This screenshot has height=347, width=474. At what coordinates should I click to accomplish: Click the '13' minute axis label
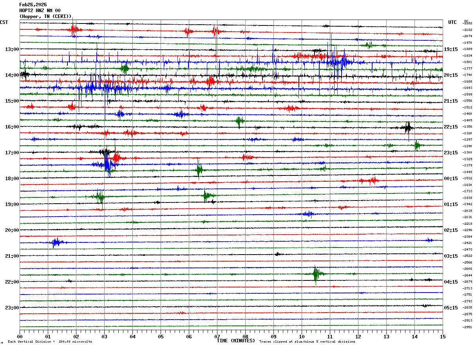click(386, 337)
